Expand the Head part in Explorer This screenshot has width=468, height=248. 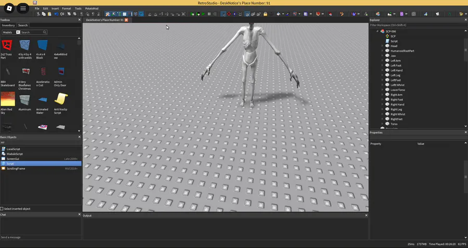coord(382,46)
